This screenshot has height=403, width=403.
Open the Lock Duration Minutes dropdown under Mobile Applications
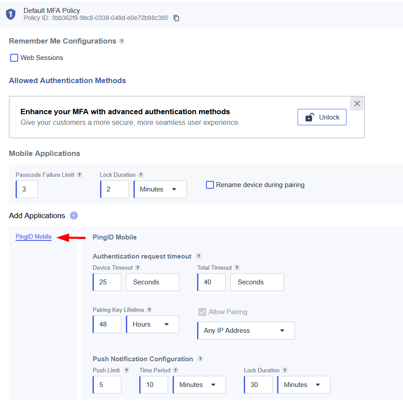coord(160,189)
